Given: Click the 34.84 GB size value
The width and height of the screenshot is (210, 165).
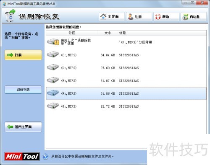Looking at the screenshot, I should [108, 55].
